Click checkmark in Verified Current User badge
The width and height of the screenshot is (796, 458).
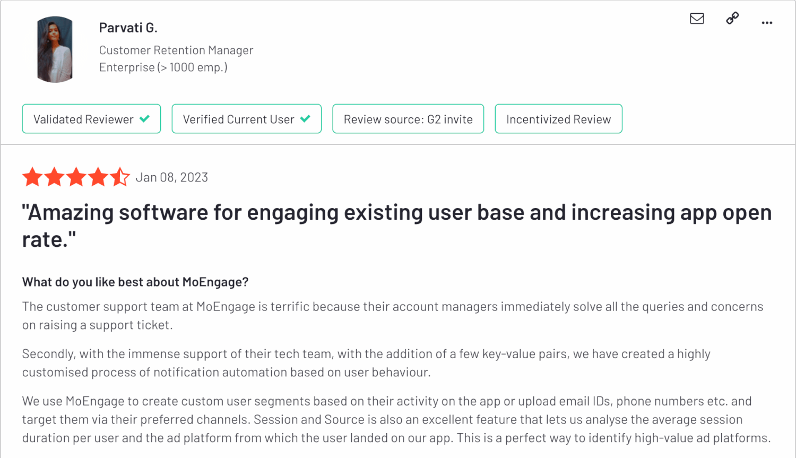tap(305, 119)
